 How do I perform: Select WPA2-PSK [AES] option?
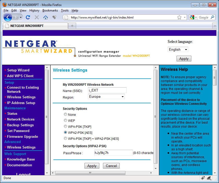coord(65,133)
